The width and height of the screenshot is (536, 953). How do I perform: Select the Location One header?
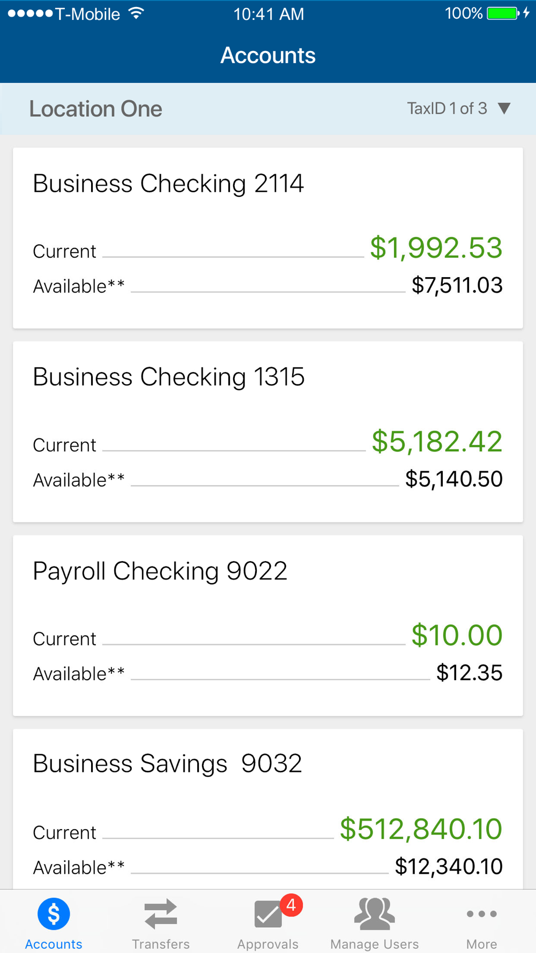[95, 109]
